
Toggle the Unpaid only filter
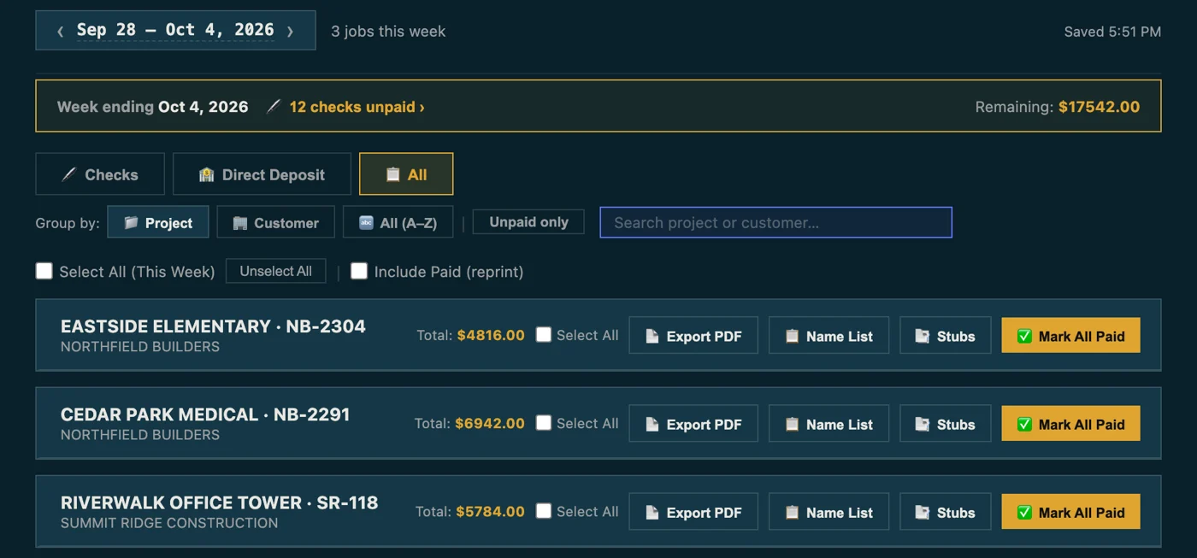coord(528,221)
